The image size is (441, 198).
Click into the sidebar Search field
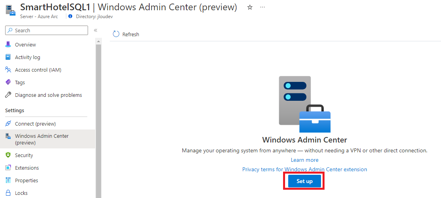47,30
